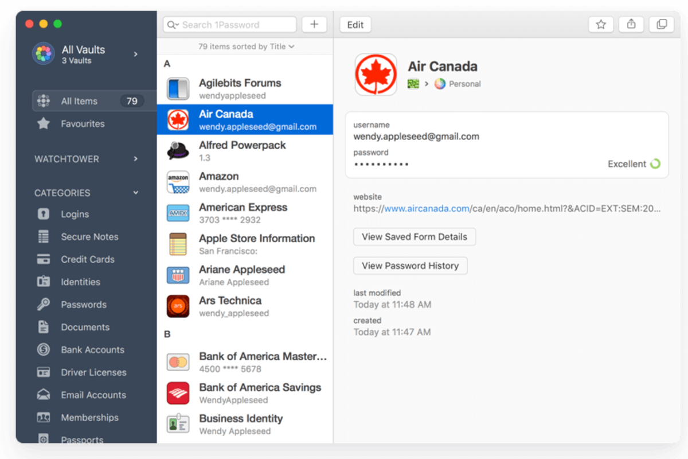Click the concealed password dots
Screen dimensions: 688x459
tap(381, 164)
